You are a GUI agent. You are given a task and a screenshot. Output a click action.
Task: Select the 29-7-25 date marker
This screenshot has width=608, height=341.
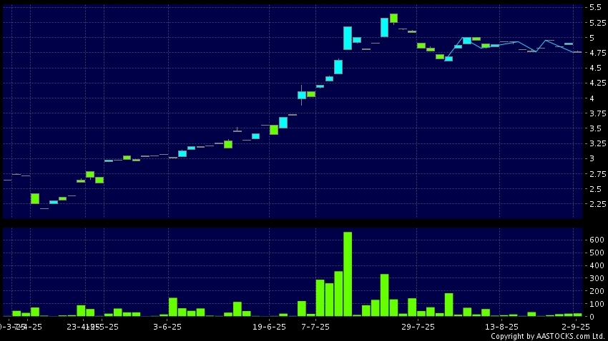pos(418,327)
